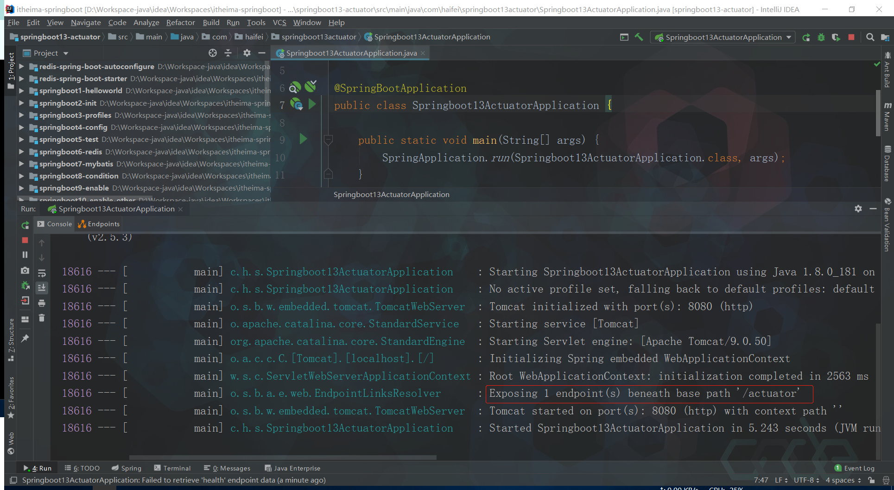
Task: Stop the app using the top toolbar stop icon
Action: coord(851,37)
